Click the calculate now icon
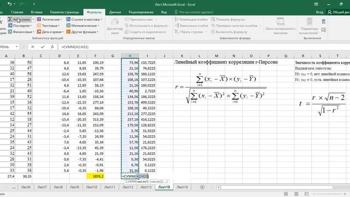This screenshot has height=197, width=350. (x=324, y=21)
